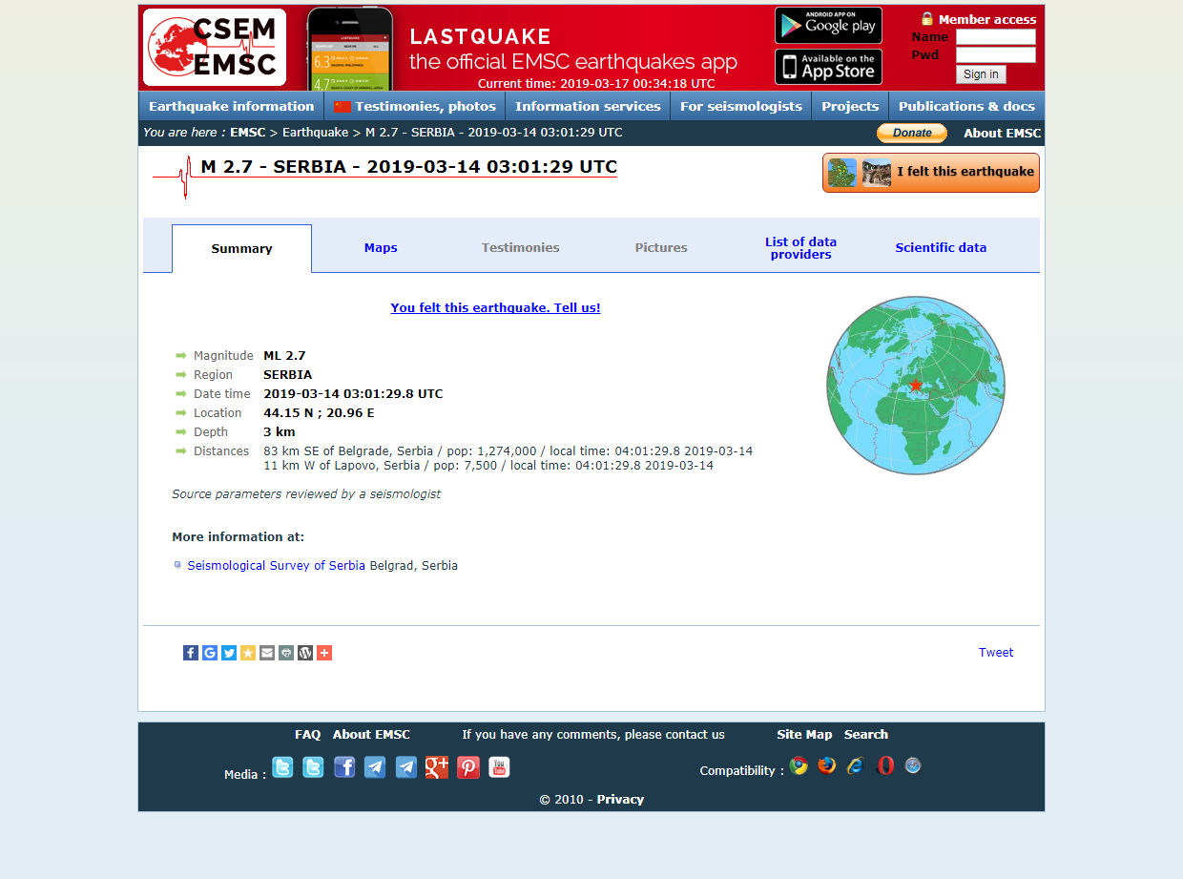Screen dimensions: 1183x879
Task: Open Information services menu
Action: coord(588,106)
